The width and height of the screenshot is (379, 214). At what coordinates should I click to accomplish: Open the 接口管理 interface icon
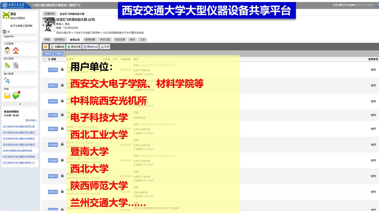point(7,81)
